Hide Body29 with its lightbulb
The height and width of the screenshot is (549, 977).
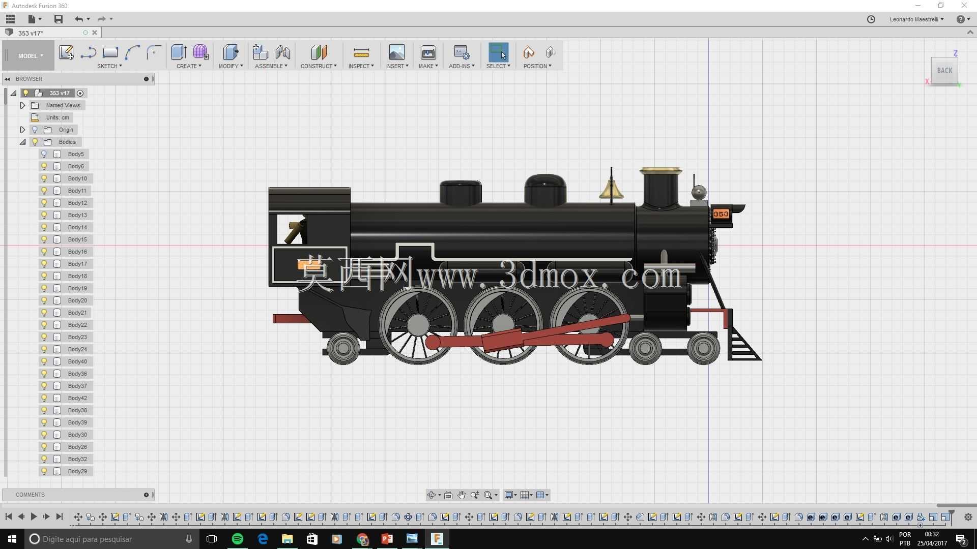[x=44, y=471]
